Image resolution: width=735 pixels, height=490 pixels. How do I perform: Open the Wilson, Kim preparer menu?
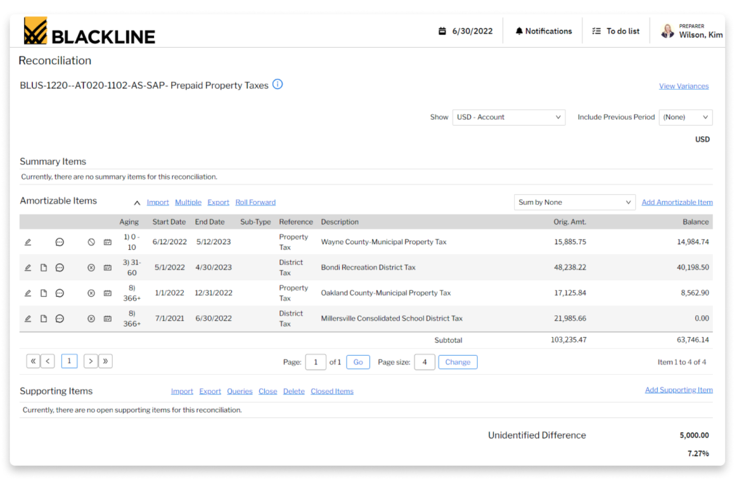(x=692, y=31)
